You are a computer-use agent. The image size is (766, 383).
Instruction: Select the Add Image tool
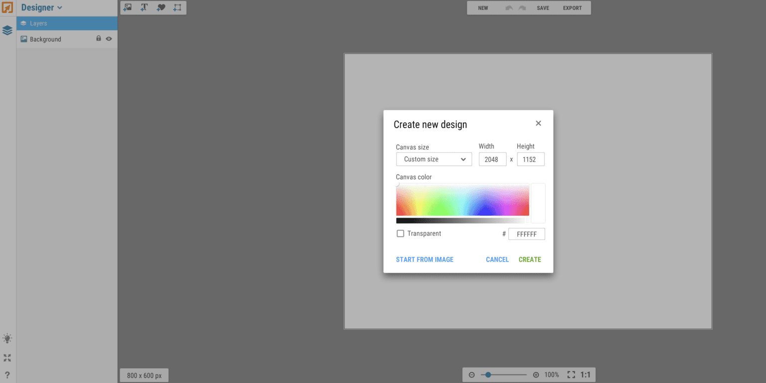tap(128, 7)
